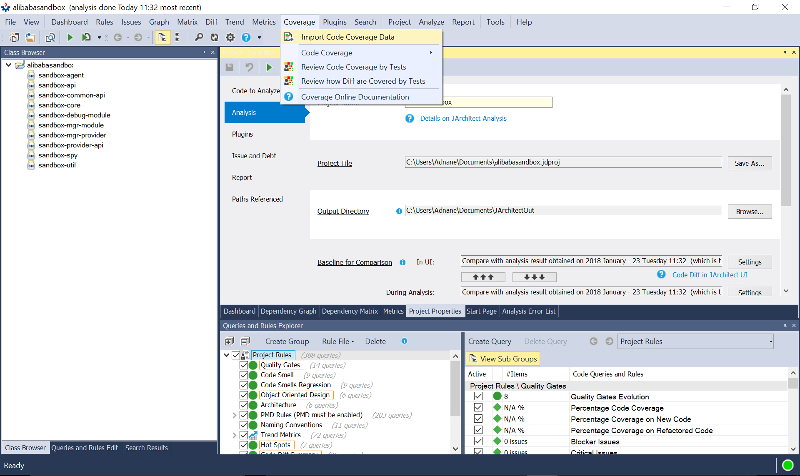Click the blue help question mark toolbar icon
The height and width of the screenshot is (476, 800).
tap(246, 37)
